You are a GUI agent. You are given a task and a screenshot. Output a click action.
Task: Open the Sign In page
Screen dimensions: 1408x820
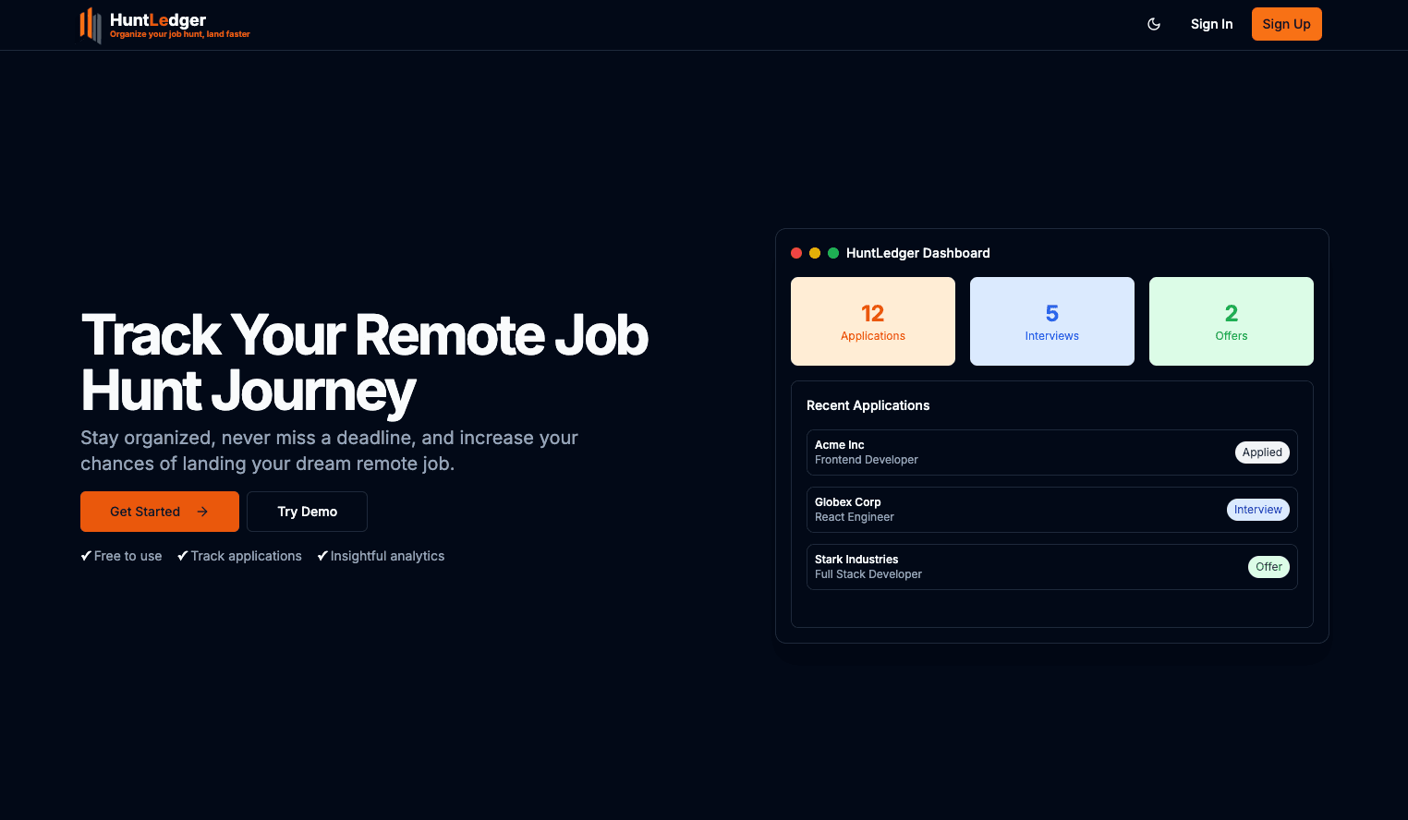[x=1211, y=24]
